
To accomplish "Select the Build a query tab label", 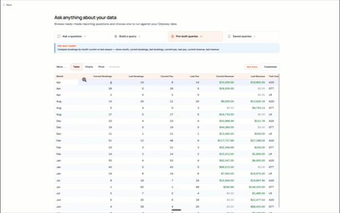I will pos(127,36).
